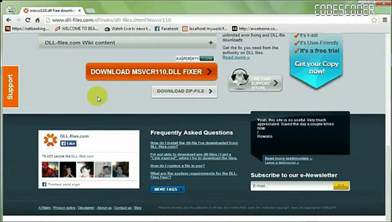This screenshot has height=222, width=392.
Task: Bookmark page with star icon
Action: (x=374, y=20)
